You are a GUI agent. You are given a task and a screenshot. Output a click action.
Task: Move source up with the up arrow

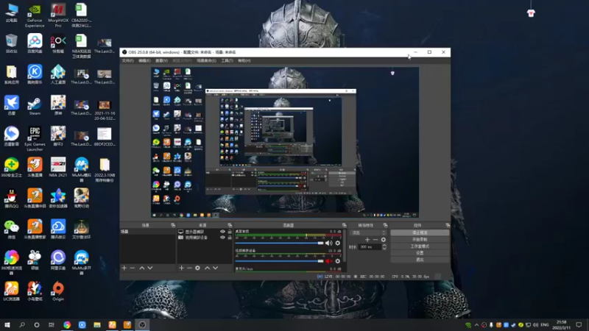click(208, 268)
